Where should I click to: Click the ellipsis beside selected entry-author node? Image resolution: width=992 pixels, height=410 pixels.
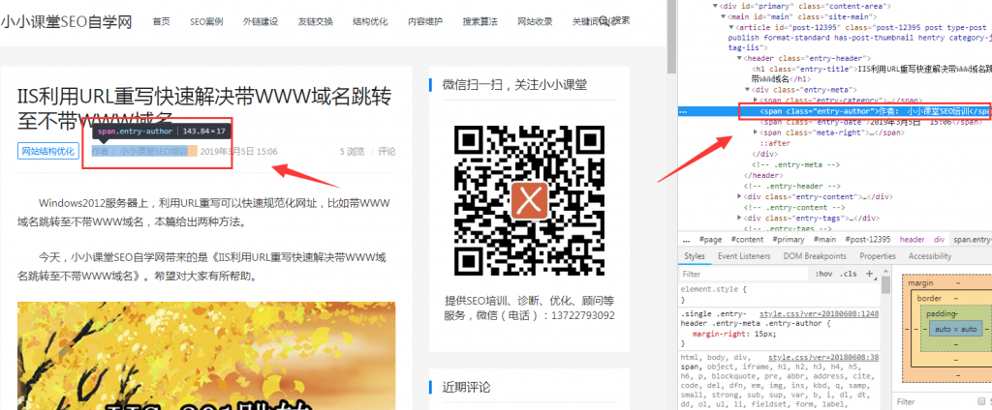(x=683, y=111)
